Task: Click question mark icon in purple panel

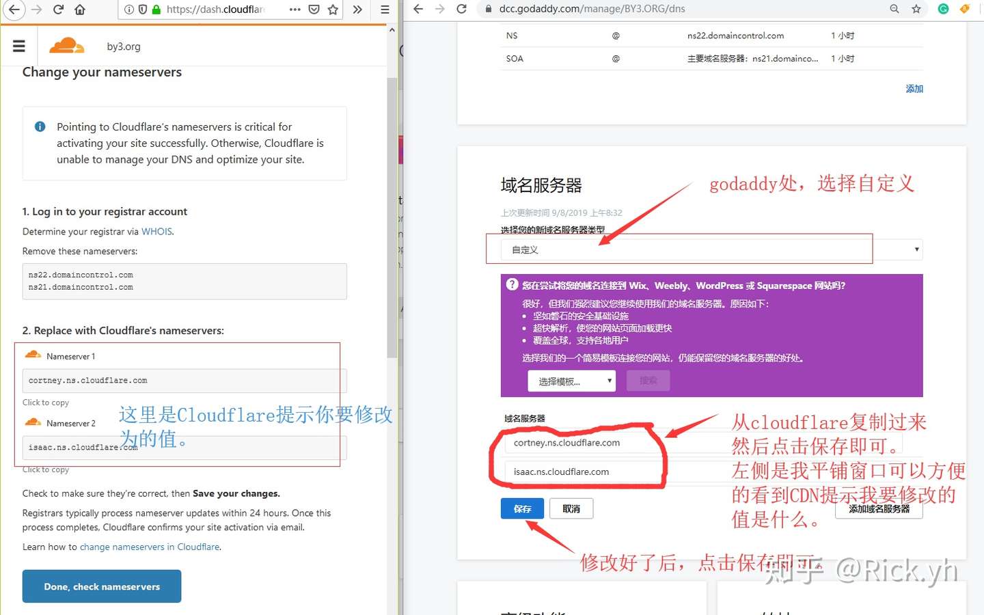Action: [x=512, y=285]
